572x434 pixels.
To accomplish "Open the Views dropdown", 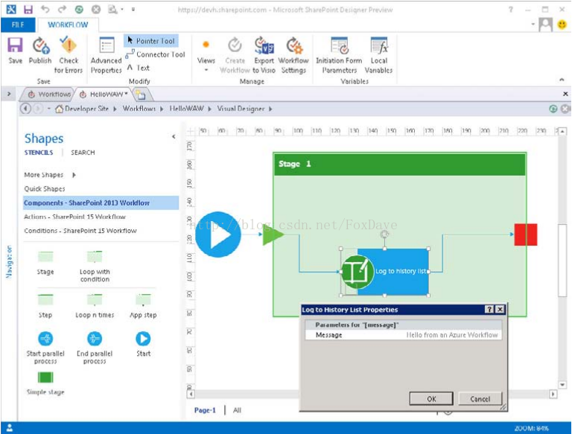I will click(x=206, y=54).
